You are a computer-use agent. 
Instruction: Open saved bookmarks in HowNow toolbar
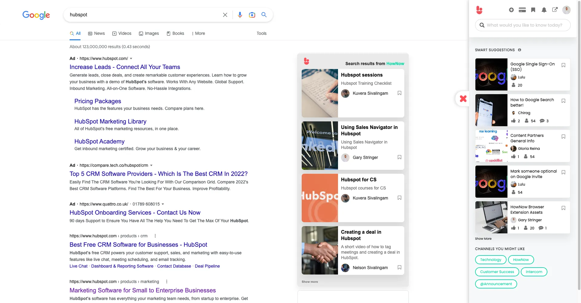click(533, 10)
